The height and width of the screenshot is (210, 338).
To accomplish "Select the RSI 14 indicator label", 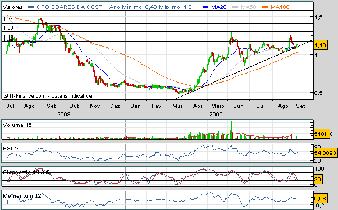I will [12, 149].
